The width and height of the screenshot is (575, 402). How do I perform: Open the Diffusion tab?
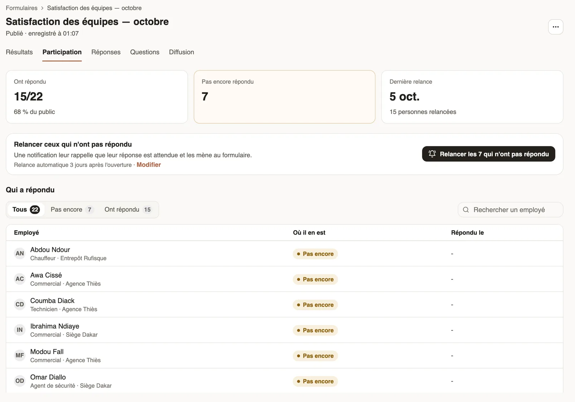point(181,52)
